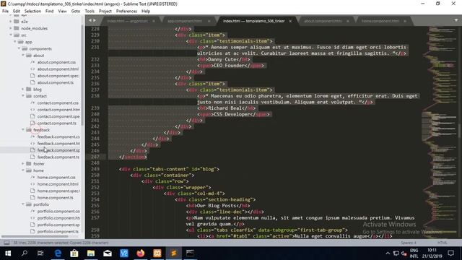Open home.component.css in the sidebar

[x=56, y=178]
